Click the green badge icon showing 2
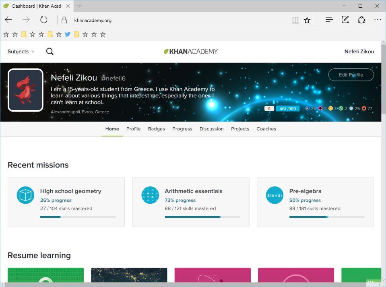386x287 pixels. click(x=341, y=108)
